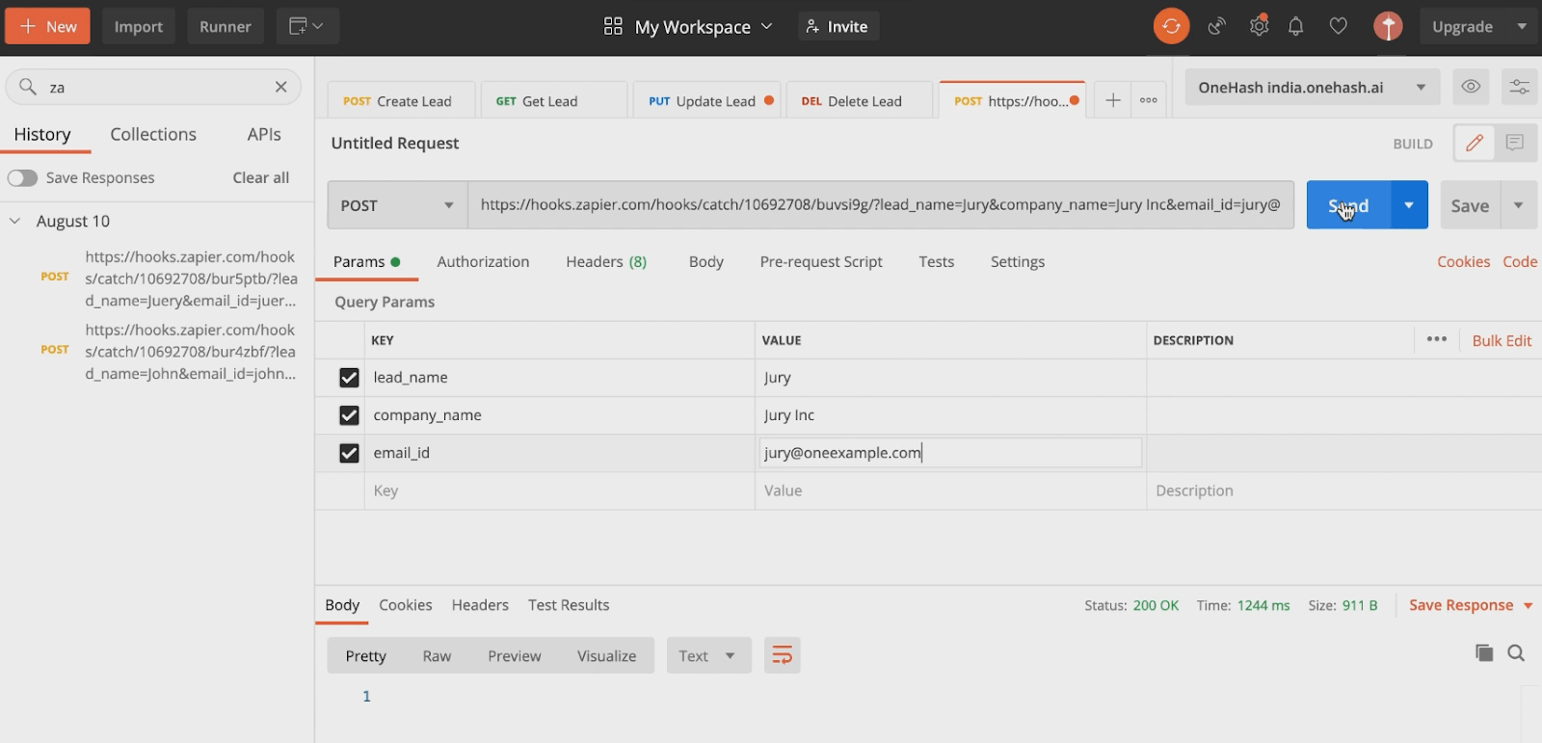
Task: Open the Headers (8) request tab
Action: [x=606, y=261]
